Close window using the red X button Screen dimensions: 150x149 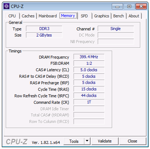point(141,7)
